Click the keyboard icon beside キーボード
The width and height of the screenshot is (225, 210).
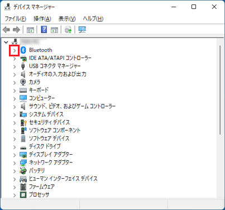[23, 90]
